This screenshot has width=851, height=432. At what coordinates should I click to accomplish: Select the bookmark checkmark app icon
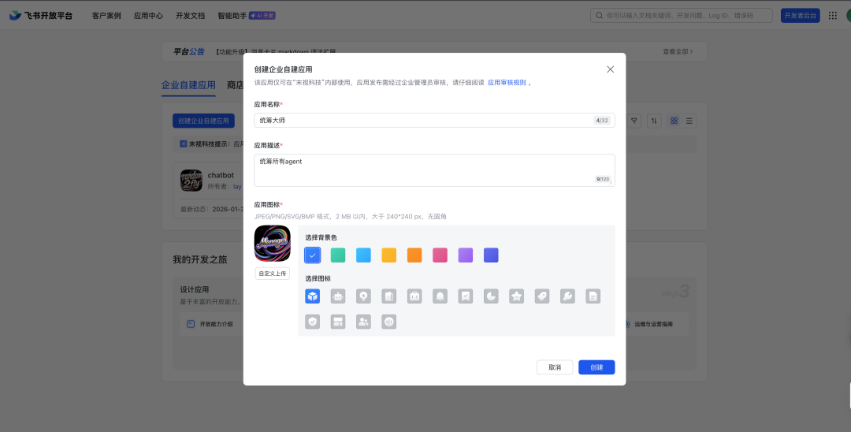coord(466,296)
